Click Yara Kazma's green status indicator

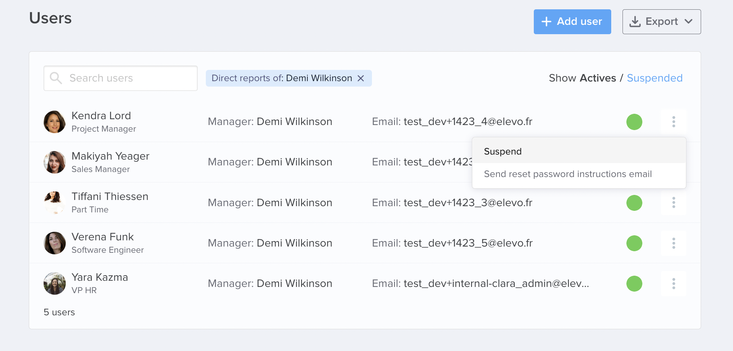(634, 283)
